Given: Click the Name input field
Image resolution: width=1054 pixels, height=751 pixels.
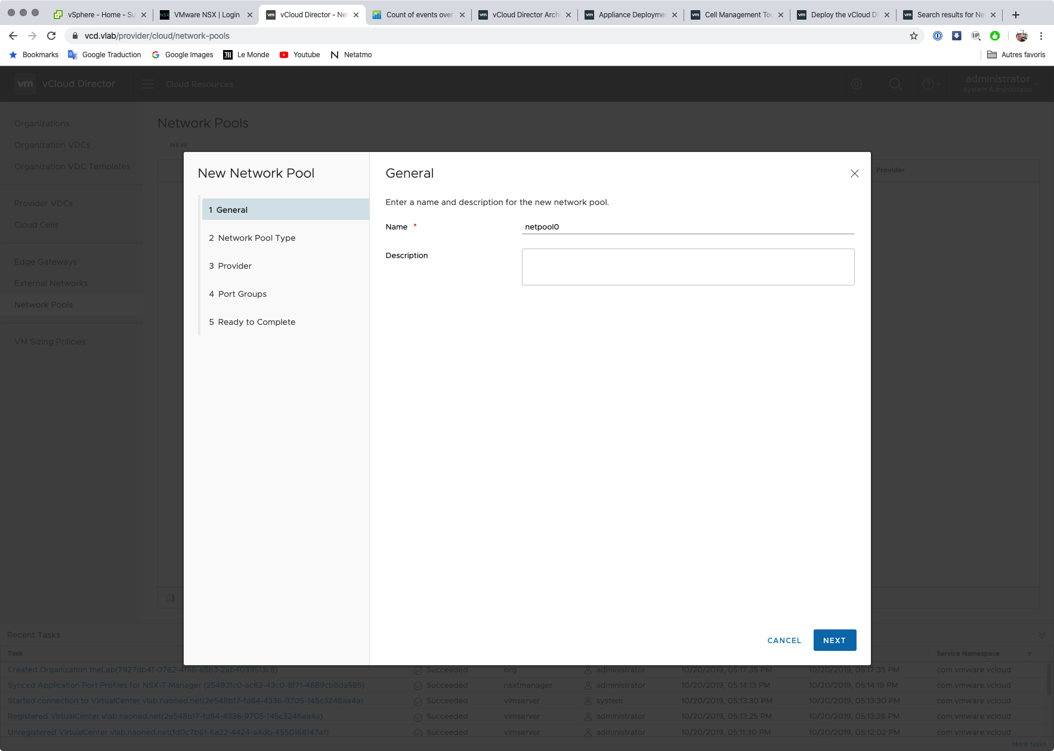Looking at the screenshot, I should [x=687, y=227].
